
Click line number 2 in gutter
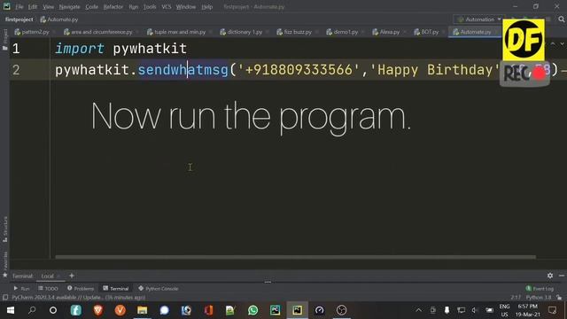16,70
